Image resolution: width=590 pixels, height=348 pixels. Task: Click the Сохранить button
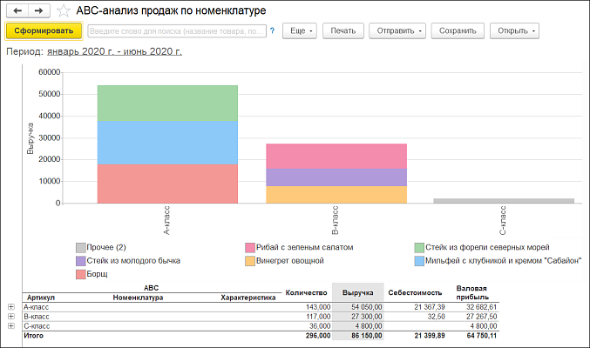pyautogui.click(x=458, y=31)
